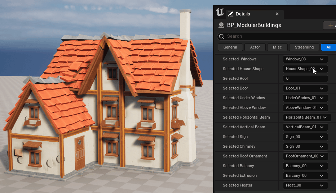The height and width of the screenshot is (193, 336).
Task: Open the Selected Balcony dropdown
Action: [x=305, y=166]
